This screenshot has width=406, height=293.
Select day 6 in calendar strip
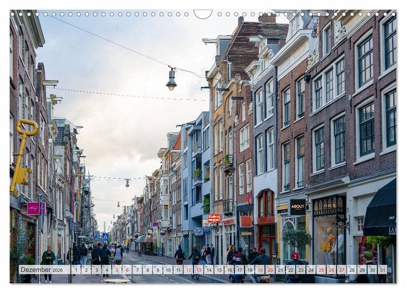pos(127,270)
